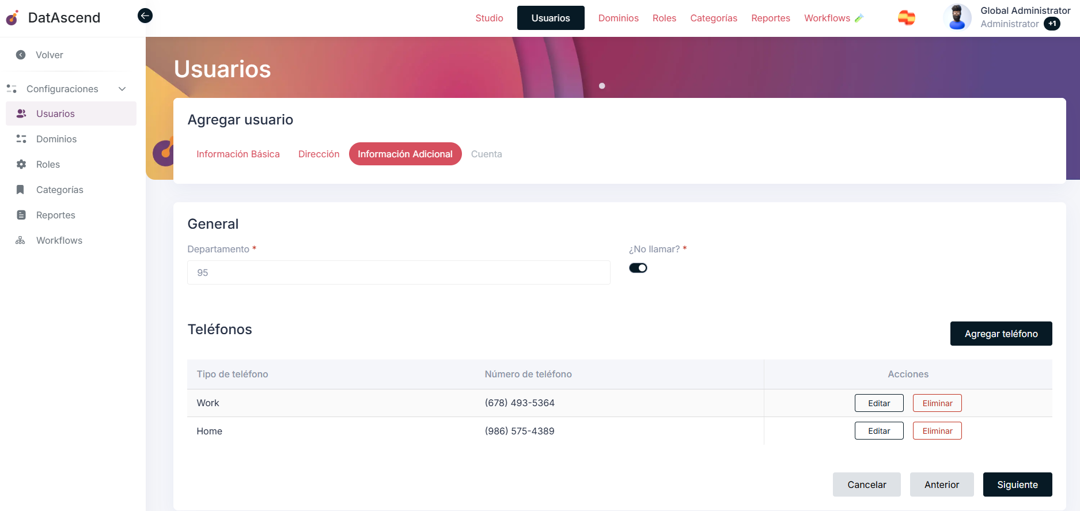Click the Departamento input field
The width and height of the screenshot is (1080, 511).
point(399,272)
